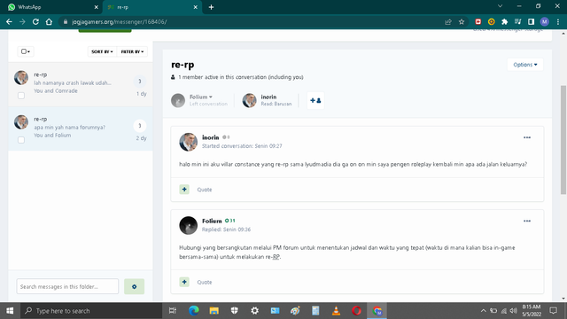Screen dimensions: 567x319
Task: Open Settings gear on taskbar
Action: pos(254,311)
